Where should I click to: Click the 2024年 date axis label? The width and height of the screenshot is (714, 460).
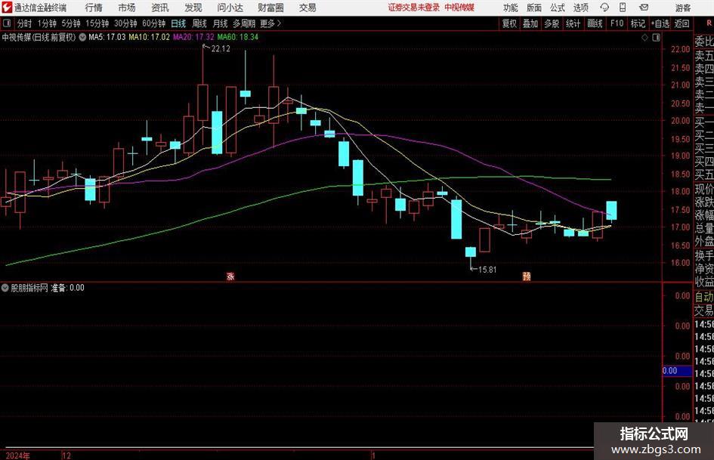(x=18, y=455)
